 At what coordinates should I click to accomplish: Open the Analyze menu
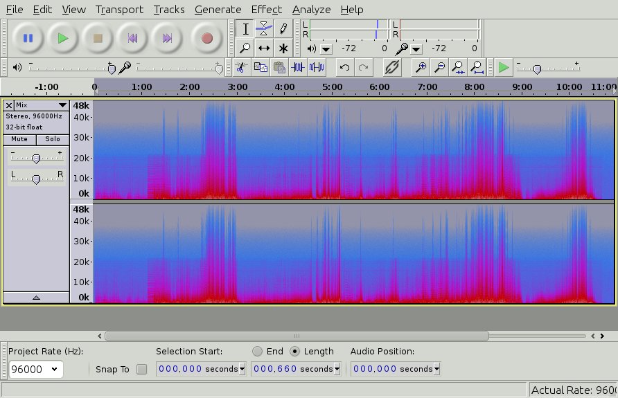coord(311,10)
